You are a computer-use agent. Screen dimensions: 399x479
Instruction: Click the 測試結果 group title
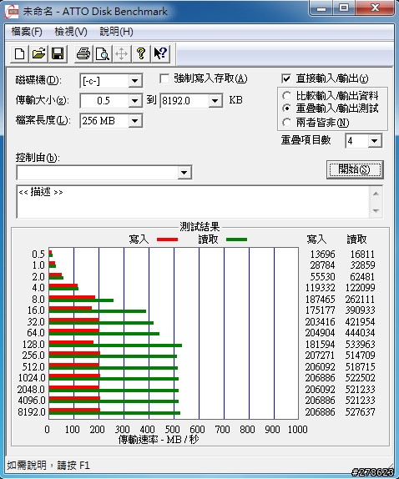point(199,227)
